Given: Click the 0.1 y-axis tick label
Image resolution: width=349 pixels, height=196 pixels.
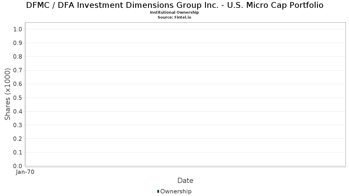Looking at the screenshot, I should pyautogui.click(x=18, y=152).
